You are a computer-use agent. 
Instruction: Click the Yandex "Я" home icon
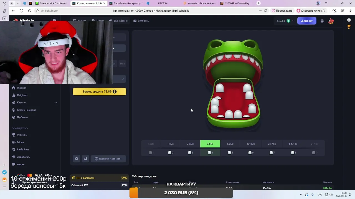pos(21,11)
